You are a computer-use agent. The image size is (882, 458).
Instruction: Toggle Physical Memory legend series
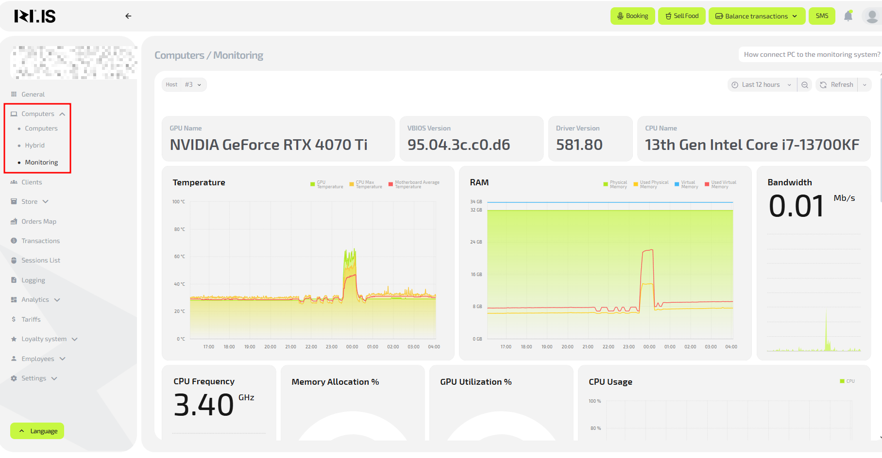(x=615, y=184)
